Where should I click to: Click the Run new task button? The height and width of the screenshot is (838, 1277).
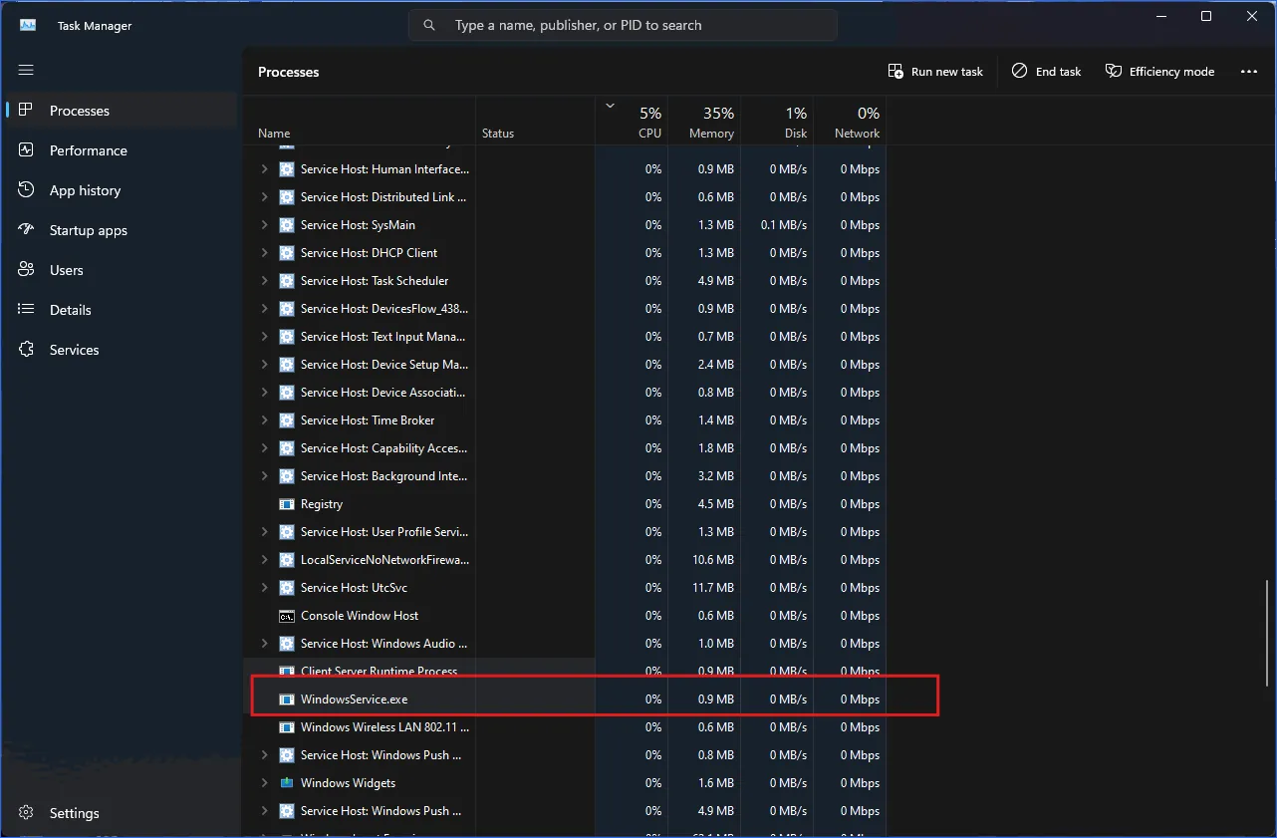[x=934, y=71]
